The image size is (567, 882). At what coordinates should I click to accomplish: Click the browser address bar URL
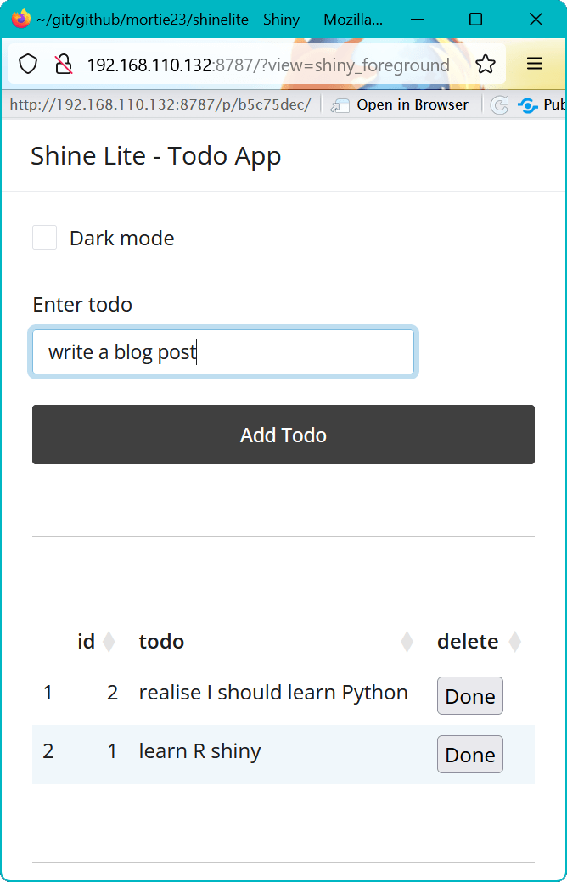click(x=268, y=65)
